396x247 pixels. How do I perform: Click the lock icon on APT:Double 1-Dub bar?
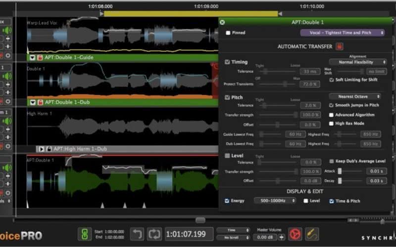click(40, 102)
